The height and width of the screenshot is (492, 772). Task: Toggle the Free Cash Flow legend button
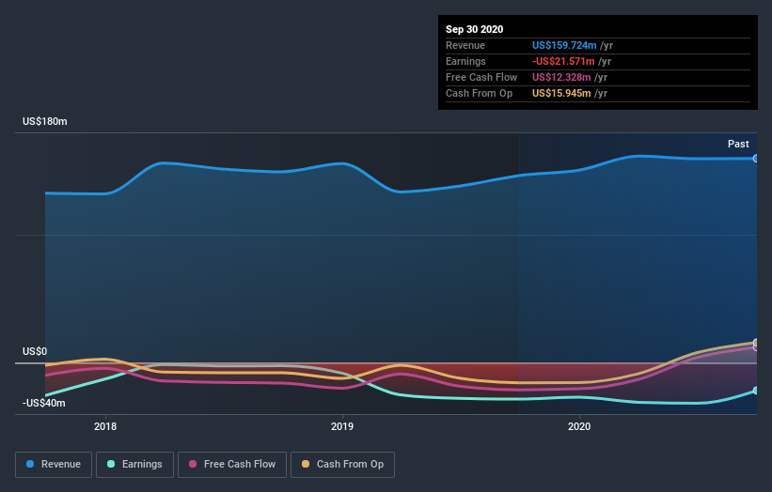[232, 465]
